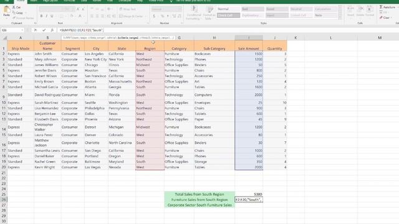399x224 pixels.
Task: Click Increase Decimal icon
Action: [174, 16]
